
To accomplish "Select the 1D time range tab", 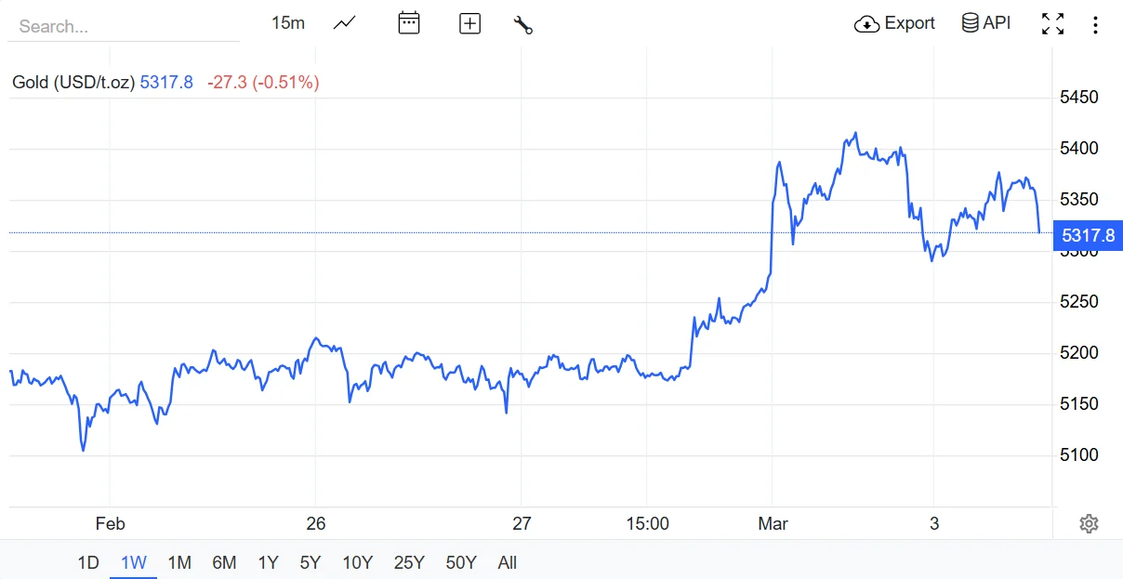I will [87, 562].
